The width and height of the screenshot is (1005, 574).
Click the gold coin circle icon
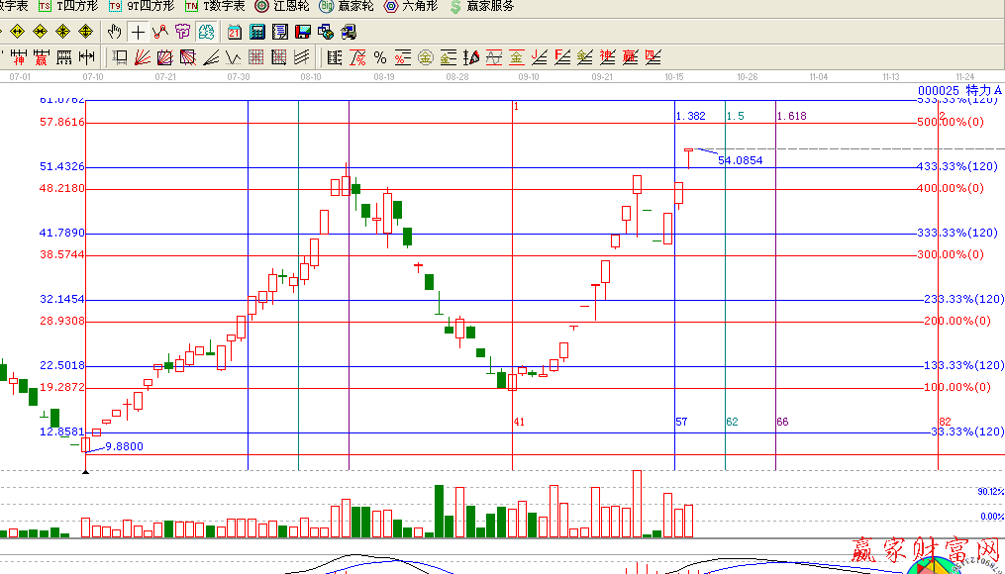pyautogui.click(x=425, y=57)
